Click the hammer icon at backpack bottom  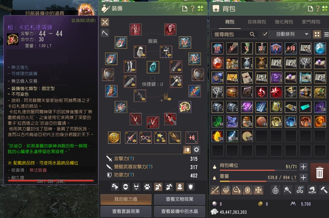point(324,190)
